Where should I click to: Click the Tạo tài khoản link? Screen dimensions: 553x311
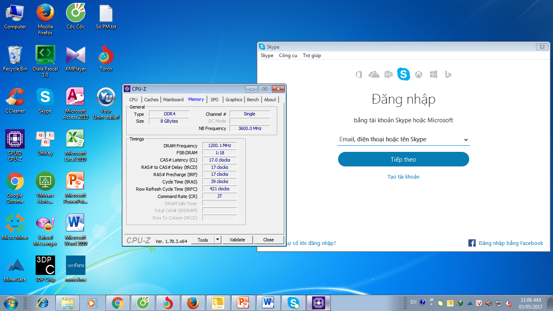coord(403,177)
